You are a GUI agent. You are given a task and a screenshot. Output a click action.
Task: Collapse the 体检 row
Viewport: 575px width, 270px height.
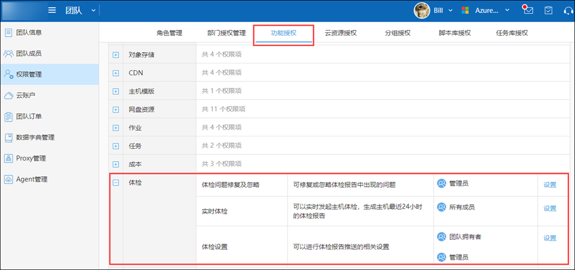[x=116, y=183]
